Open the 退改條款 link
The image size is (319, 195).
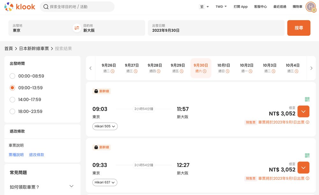37,155
